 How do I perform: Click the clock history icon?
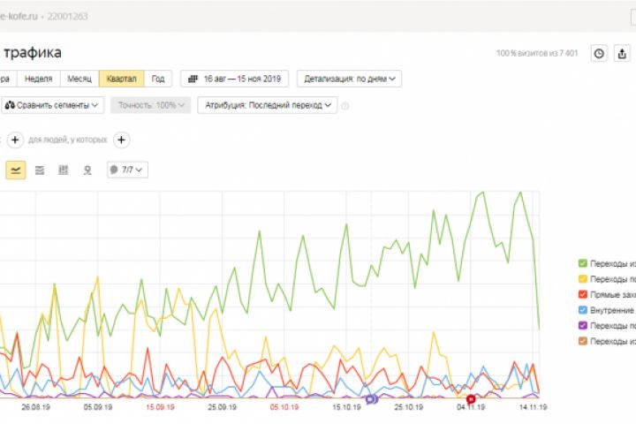click(x=599, y=54)
